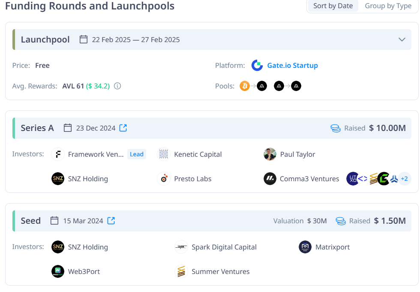The height and width of the screenshot is (292, 420).
Task: Open the Paul Taylor investor
Action: tap(297, 154)
